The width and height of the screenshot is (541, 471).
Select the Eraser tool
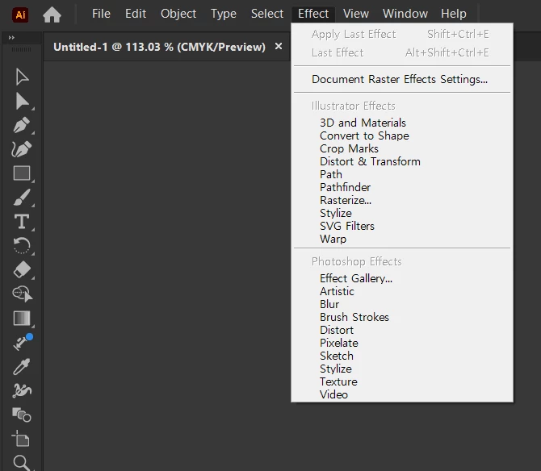pos(22,269)
